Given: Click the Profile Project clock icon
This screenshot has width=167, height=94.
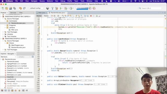Looking at the screenshot, I should [x=71, y=8].
